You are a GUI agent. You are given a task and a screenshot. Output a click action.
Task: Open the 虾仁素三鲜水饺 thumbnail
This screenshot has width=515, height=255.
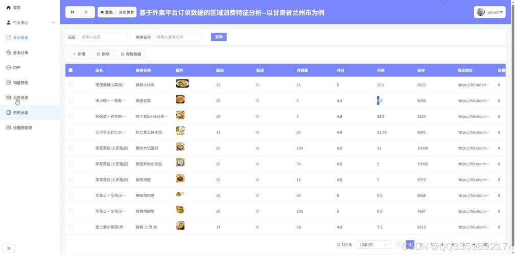point(180,131)
